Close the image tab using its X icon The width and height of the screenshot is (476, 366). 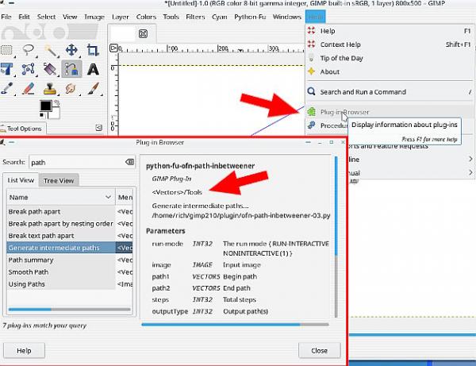point(143,33)
